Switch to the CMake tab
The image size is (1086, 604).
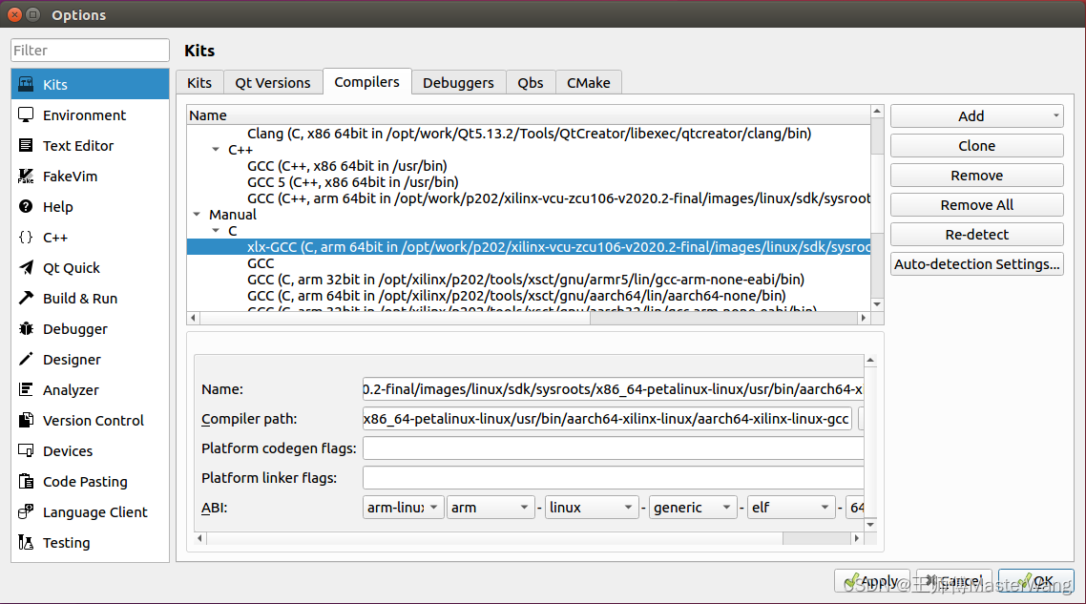[589, 82]
